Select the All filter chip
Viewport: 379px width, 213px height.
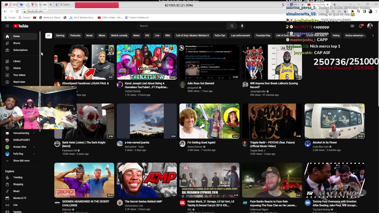49,35
